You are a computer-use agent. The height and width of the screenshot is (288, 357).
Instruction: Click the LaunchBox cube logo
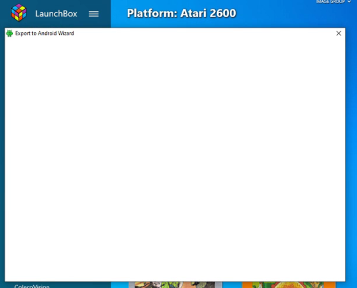point(19,13)
